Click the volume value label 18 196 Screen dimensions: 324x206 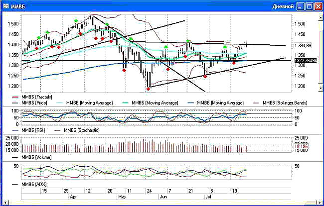(301, 146)
